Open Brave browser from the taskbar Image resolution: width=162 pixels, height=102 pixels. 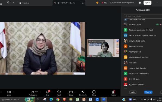pos(64,99)
